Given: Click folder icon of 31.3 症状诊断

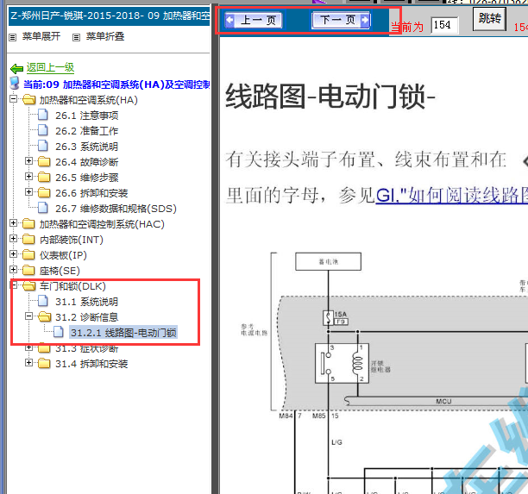Looking at the screenshot, I should [x=44, y=348].
